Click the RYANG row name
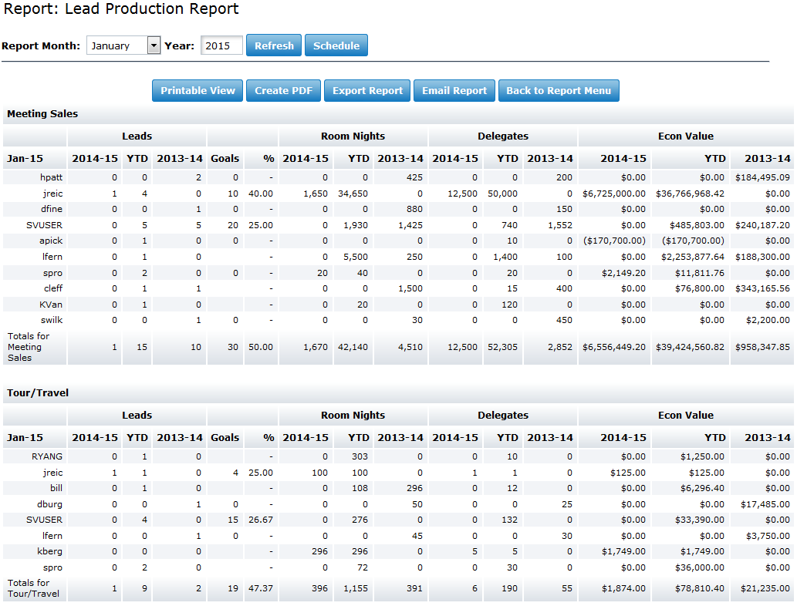The image size is (797, 606). point(47,456)
